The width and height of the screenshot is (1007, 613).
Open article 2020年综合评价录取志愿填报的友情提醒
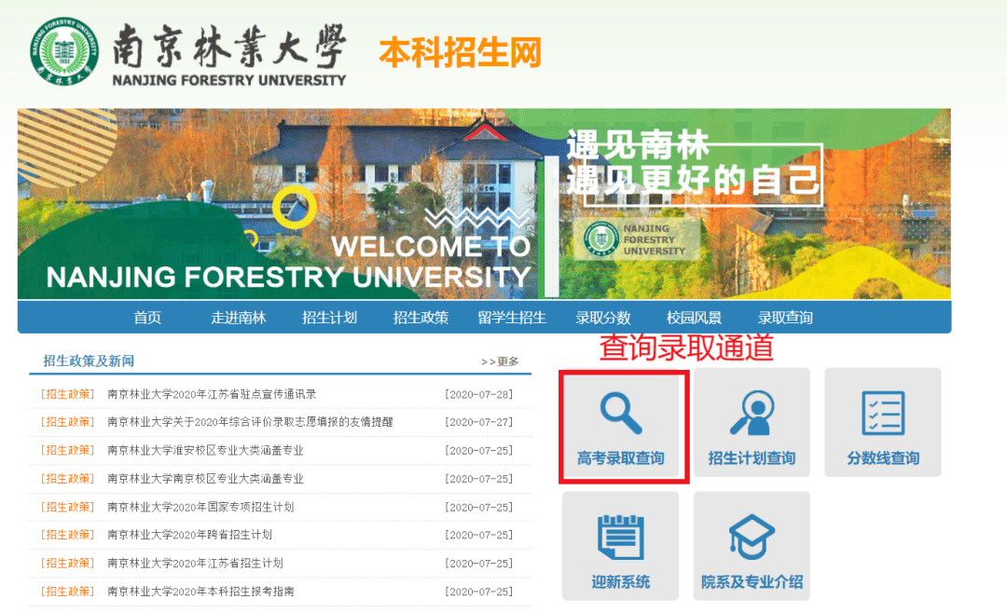pyautogui.click(x=250, y=422)
